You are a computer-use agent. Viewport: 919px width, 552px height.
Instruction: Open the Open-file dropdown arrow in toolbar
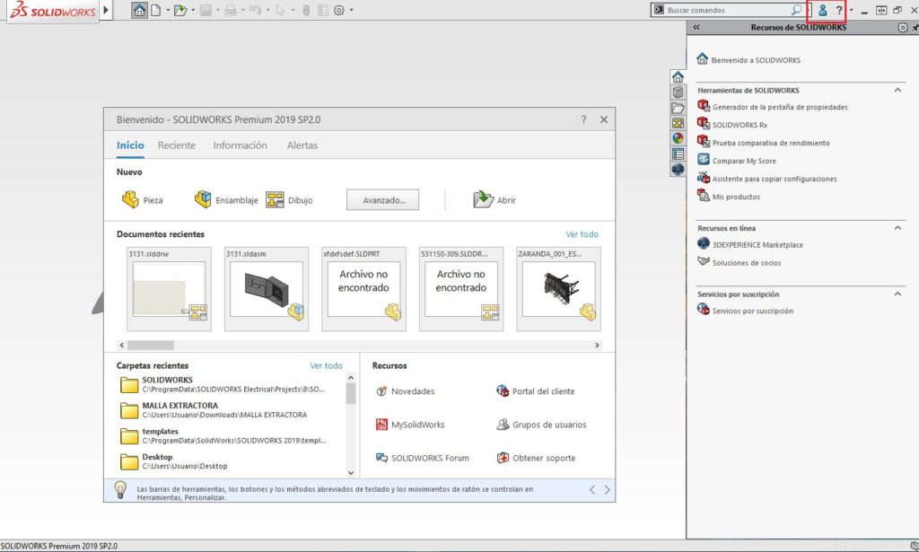point(193,10)
